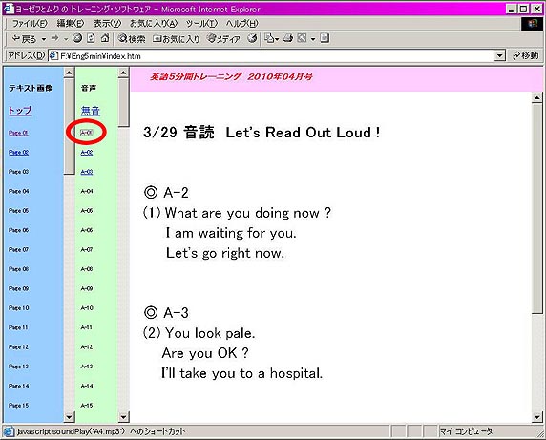Screen dimensions: 546x440
Task: Play the A-06 audio link
Action: pos(87,230)
